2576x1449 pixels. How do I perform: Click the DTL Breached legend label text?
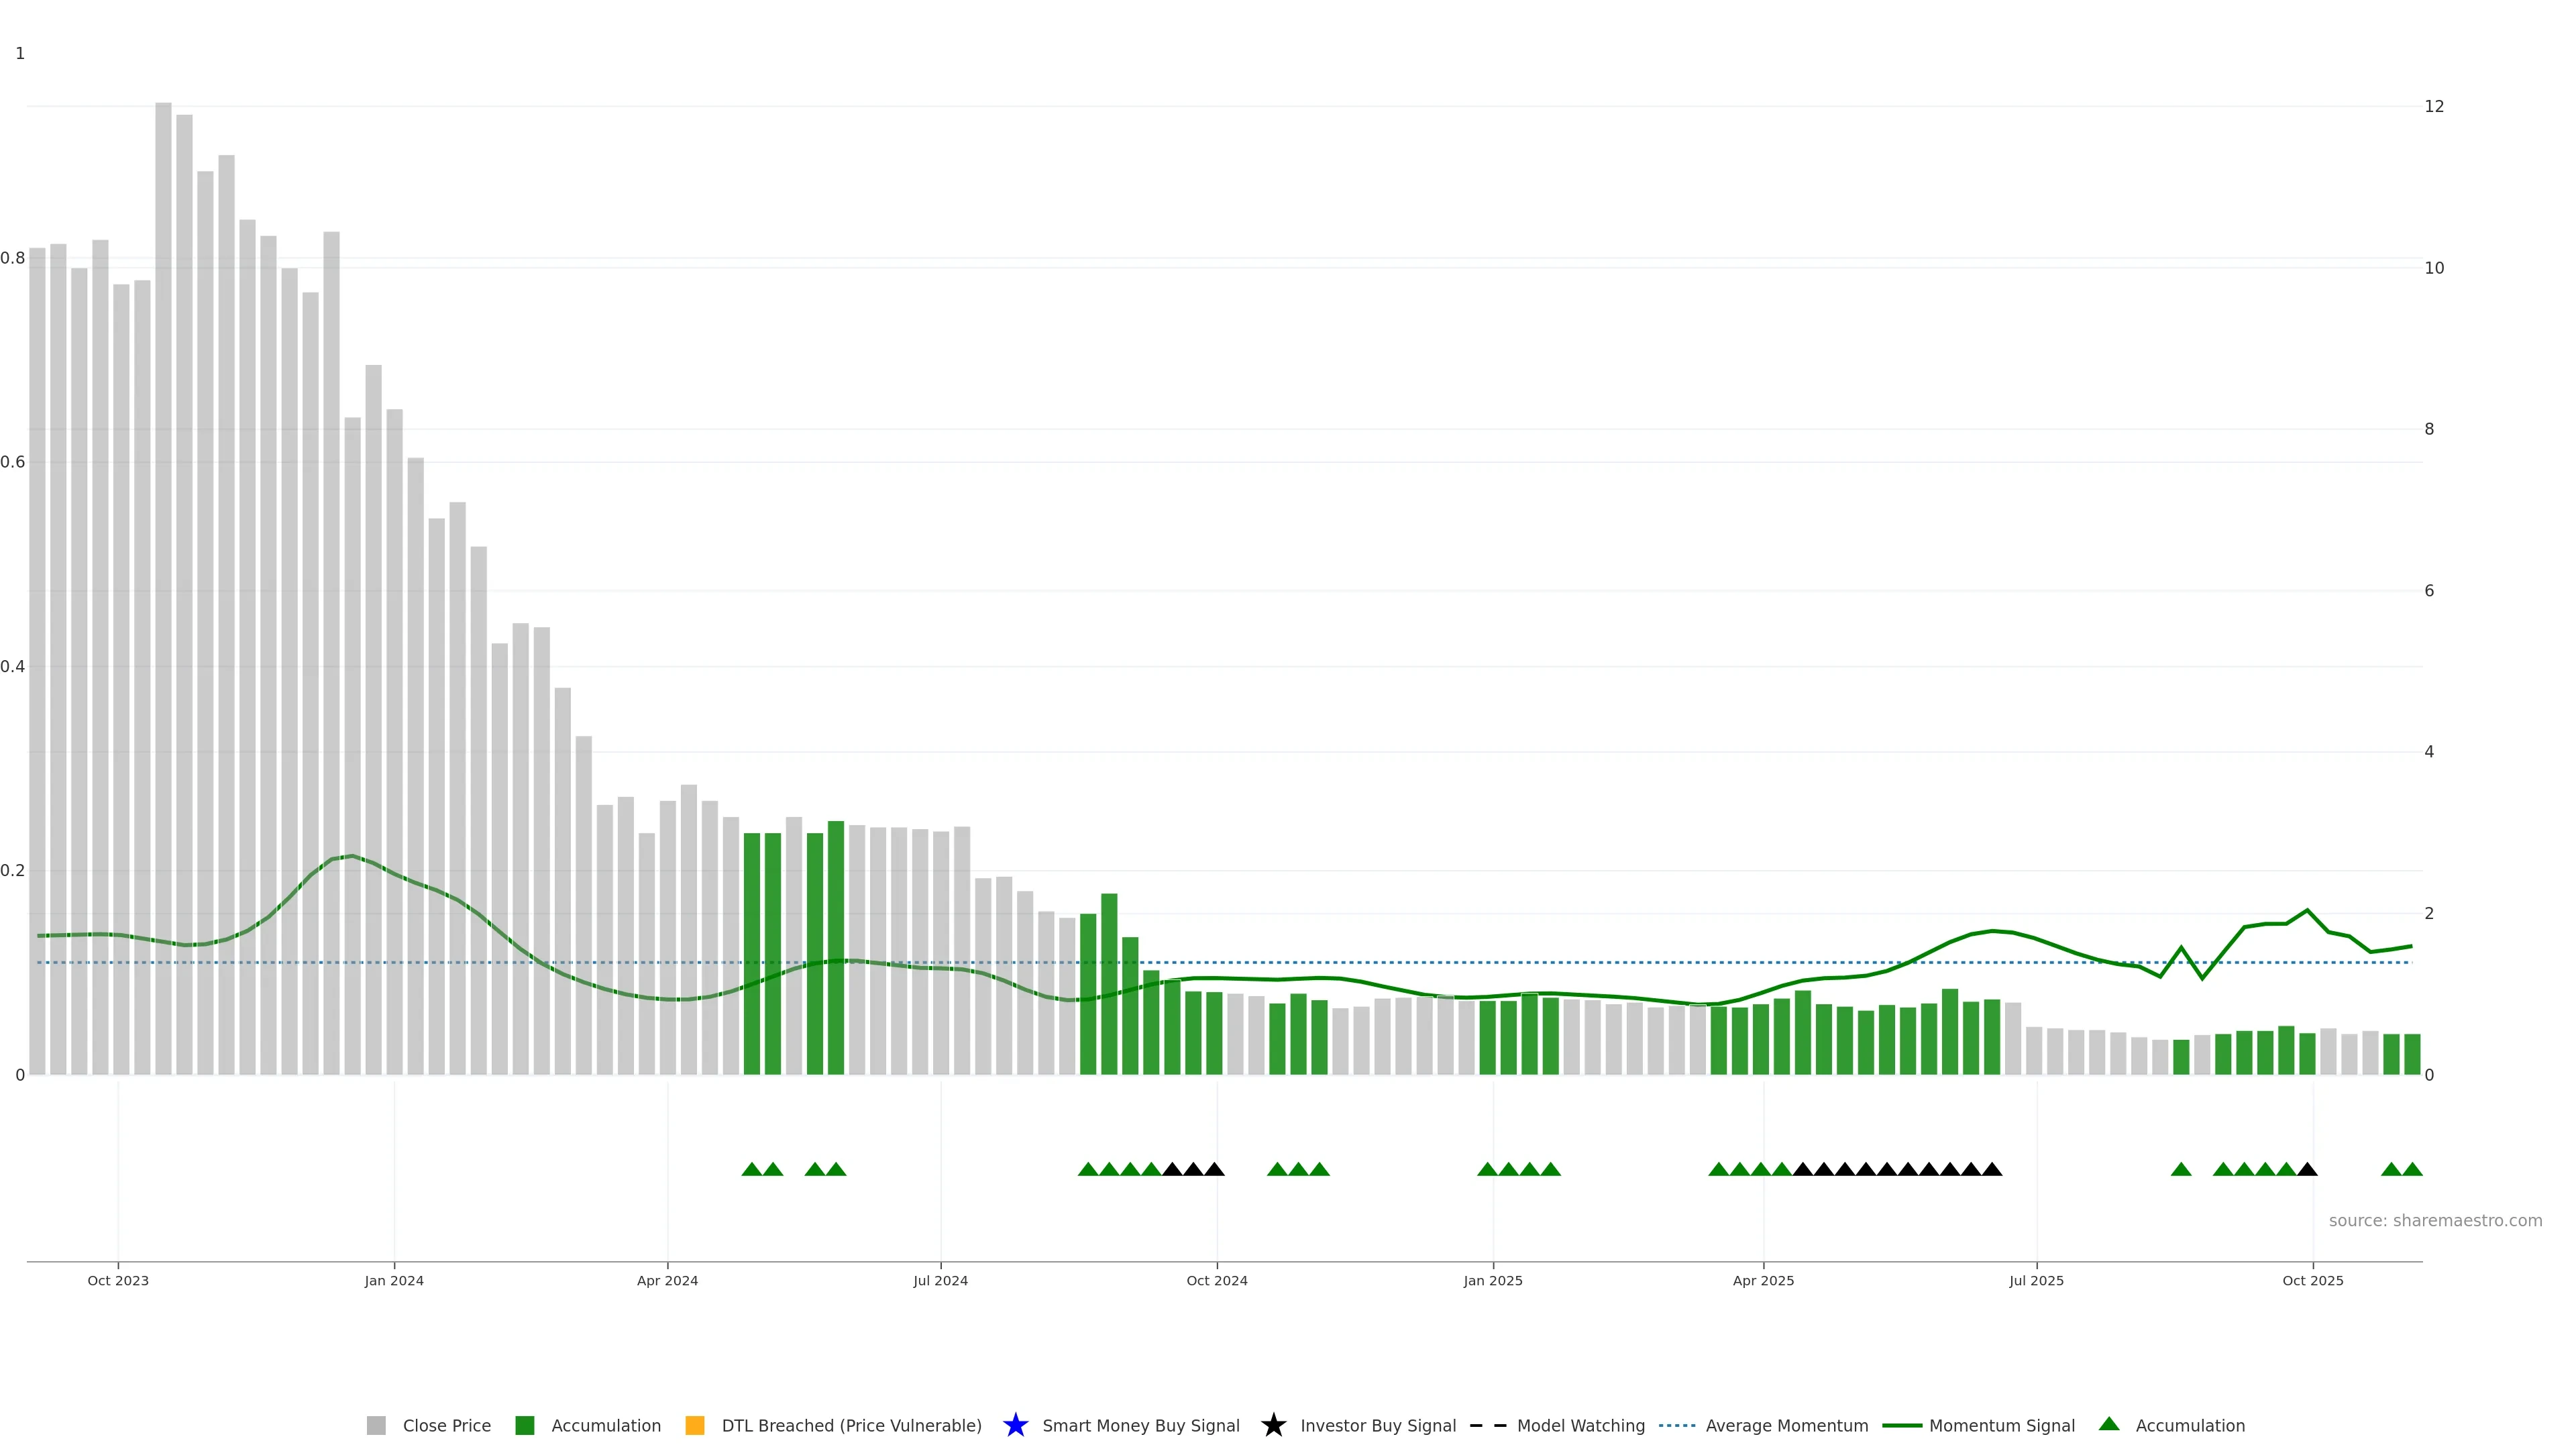point(851,1425)
